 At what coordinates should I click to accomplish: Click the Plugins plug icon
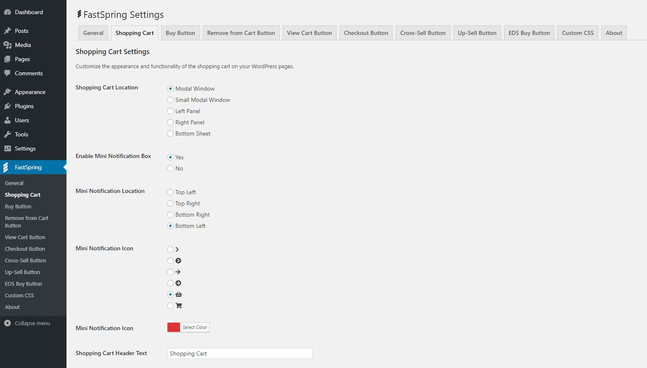(7, 106)
